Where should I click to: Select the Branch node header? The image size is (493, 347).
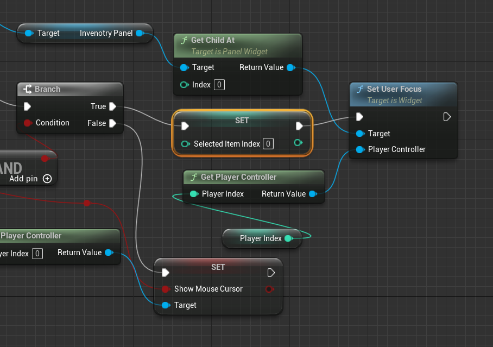(x=70, y=89)
